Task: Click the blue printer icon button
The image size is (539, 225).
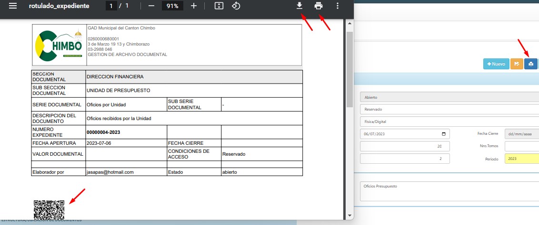Action: [531, 64]
